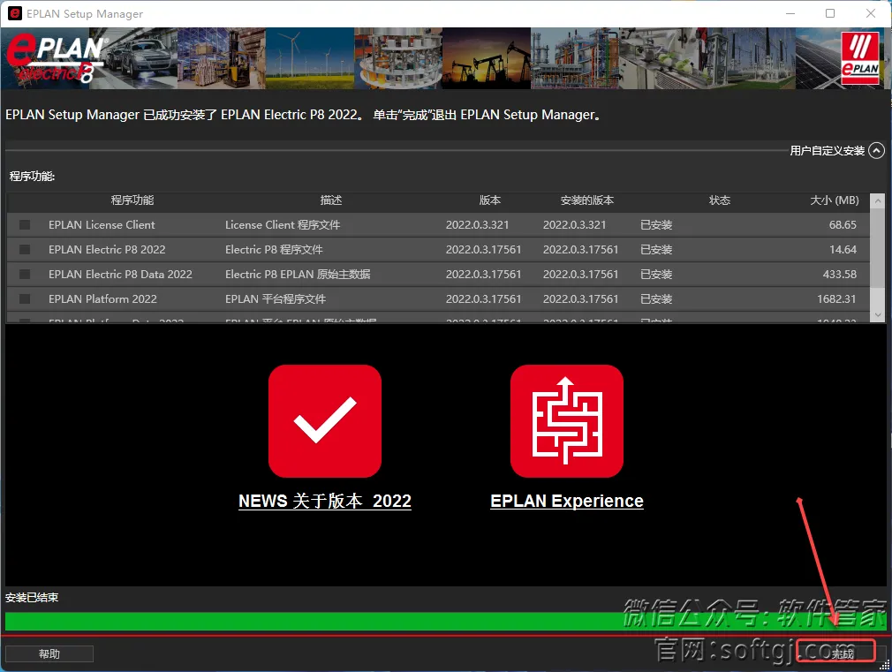Viewport: 892px width, 672px height.
Task: Toggle the EPLAN License Client checkbox
Action: coord(25,225)
